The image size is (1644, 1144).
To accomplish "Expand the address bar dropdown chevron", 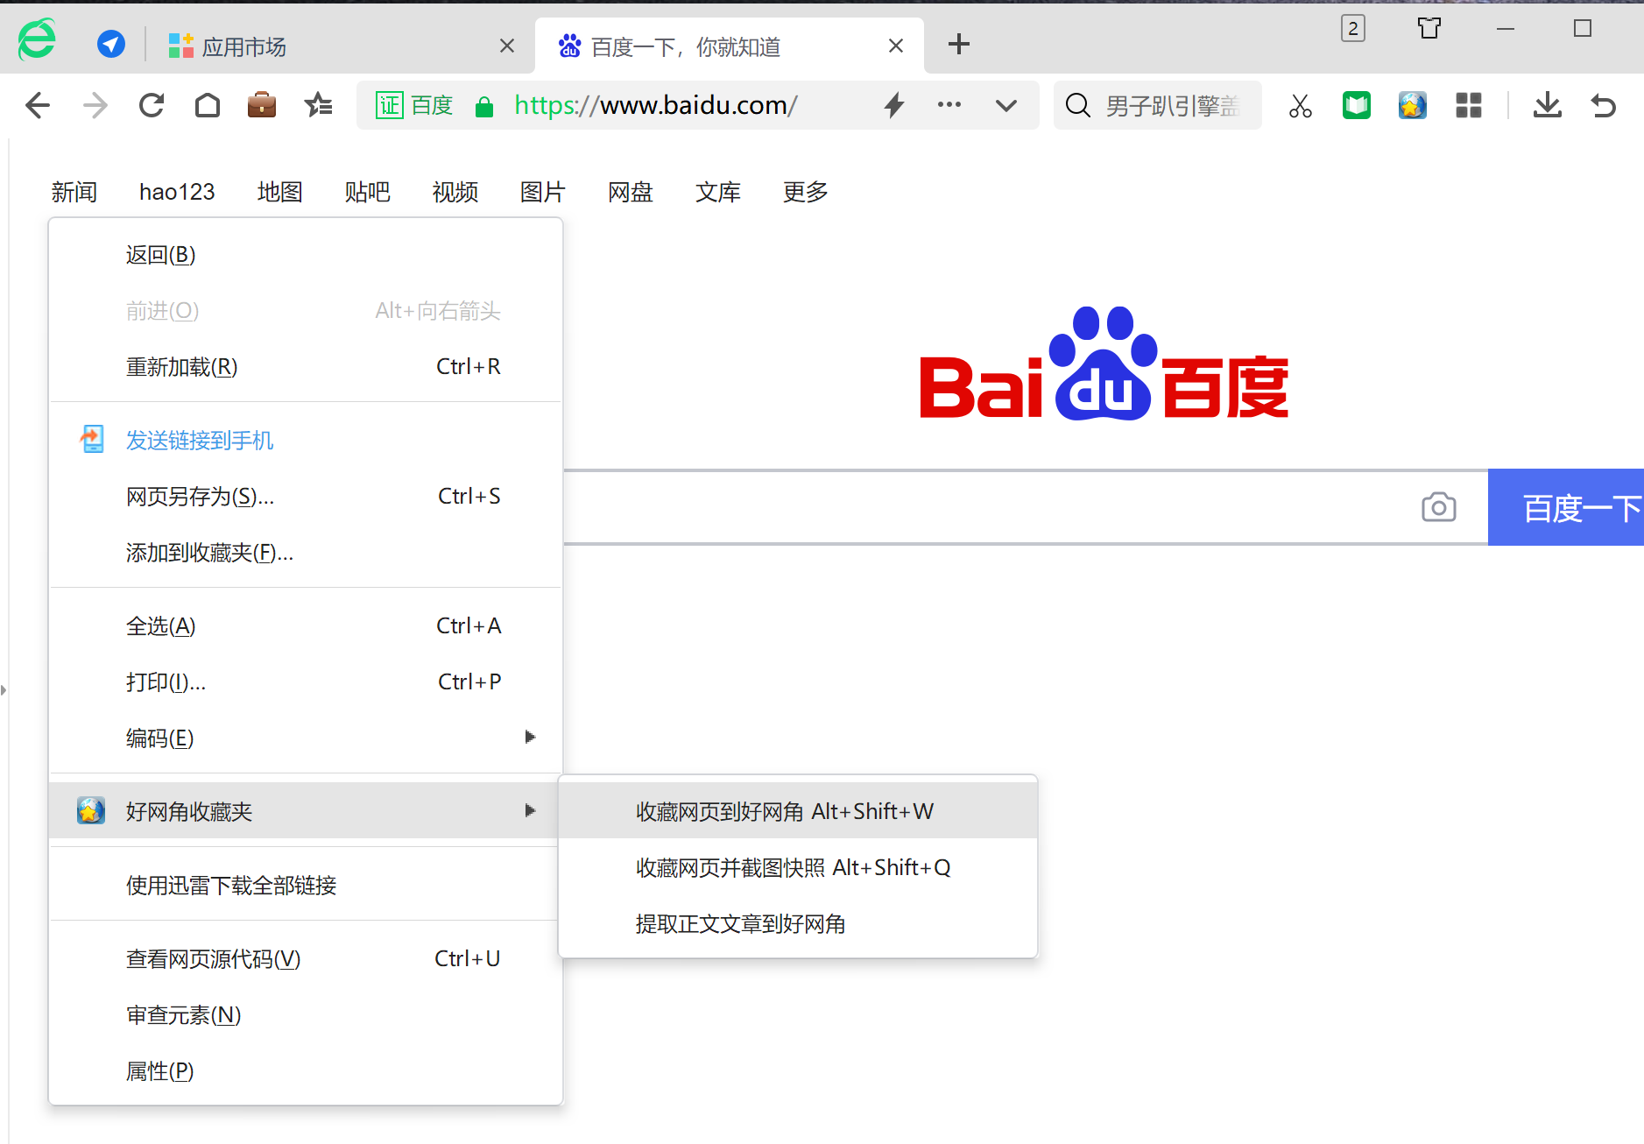I will 1006,106.
